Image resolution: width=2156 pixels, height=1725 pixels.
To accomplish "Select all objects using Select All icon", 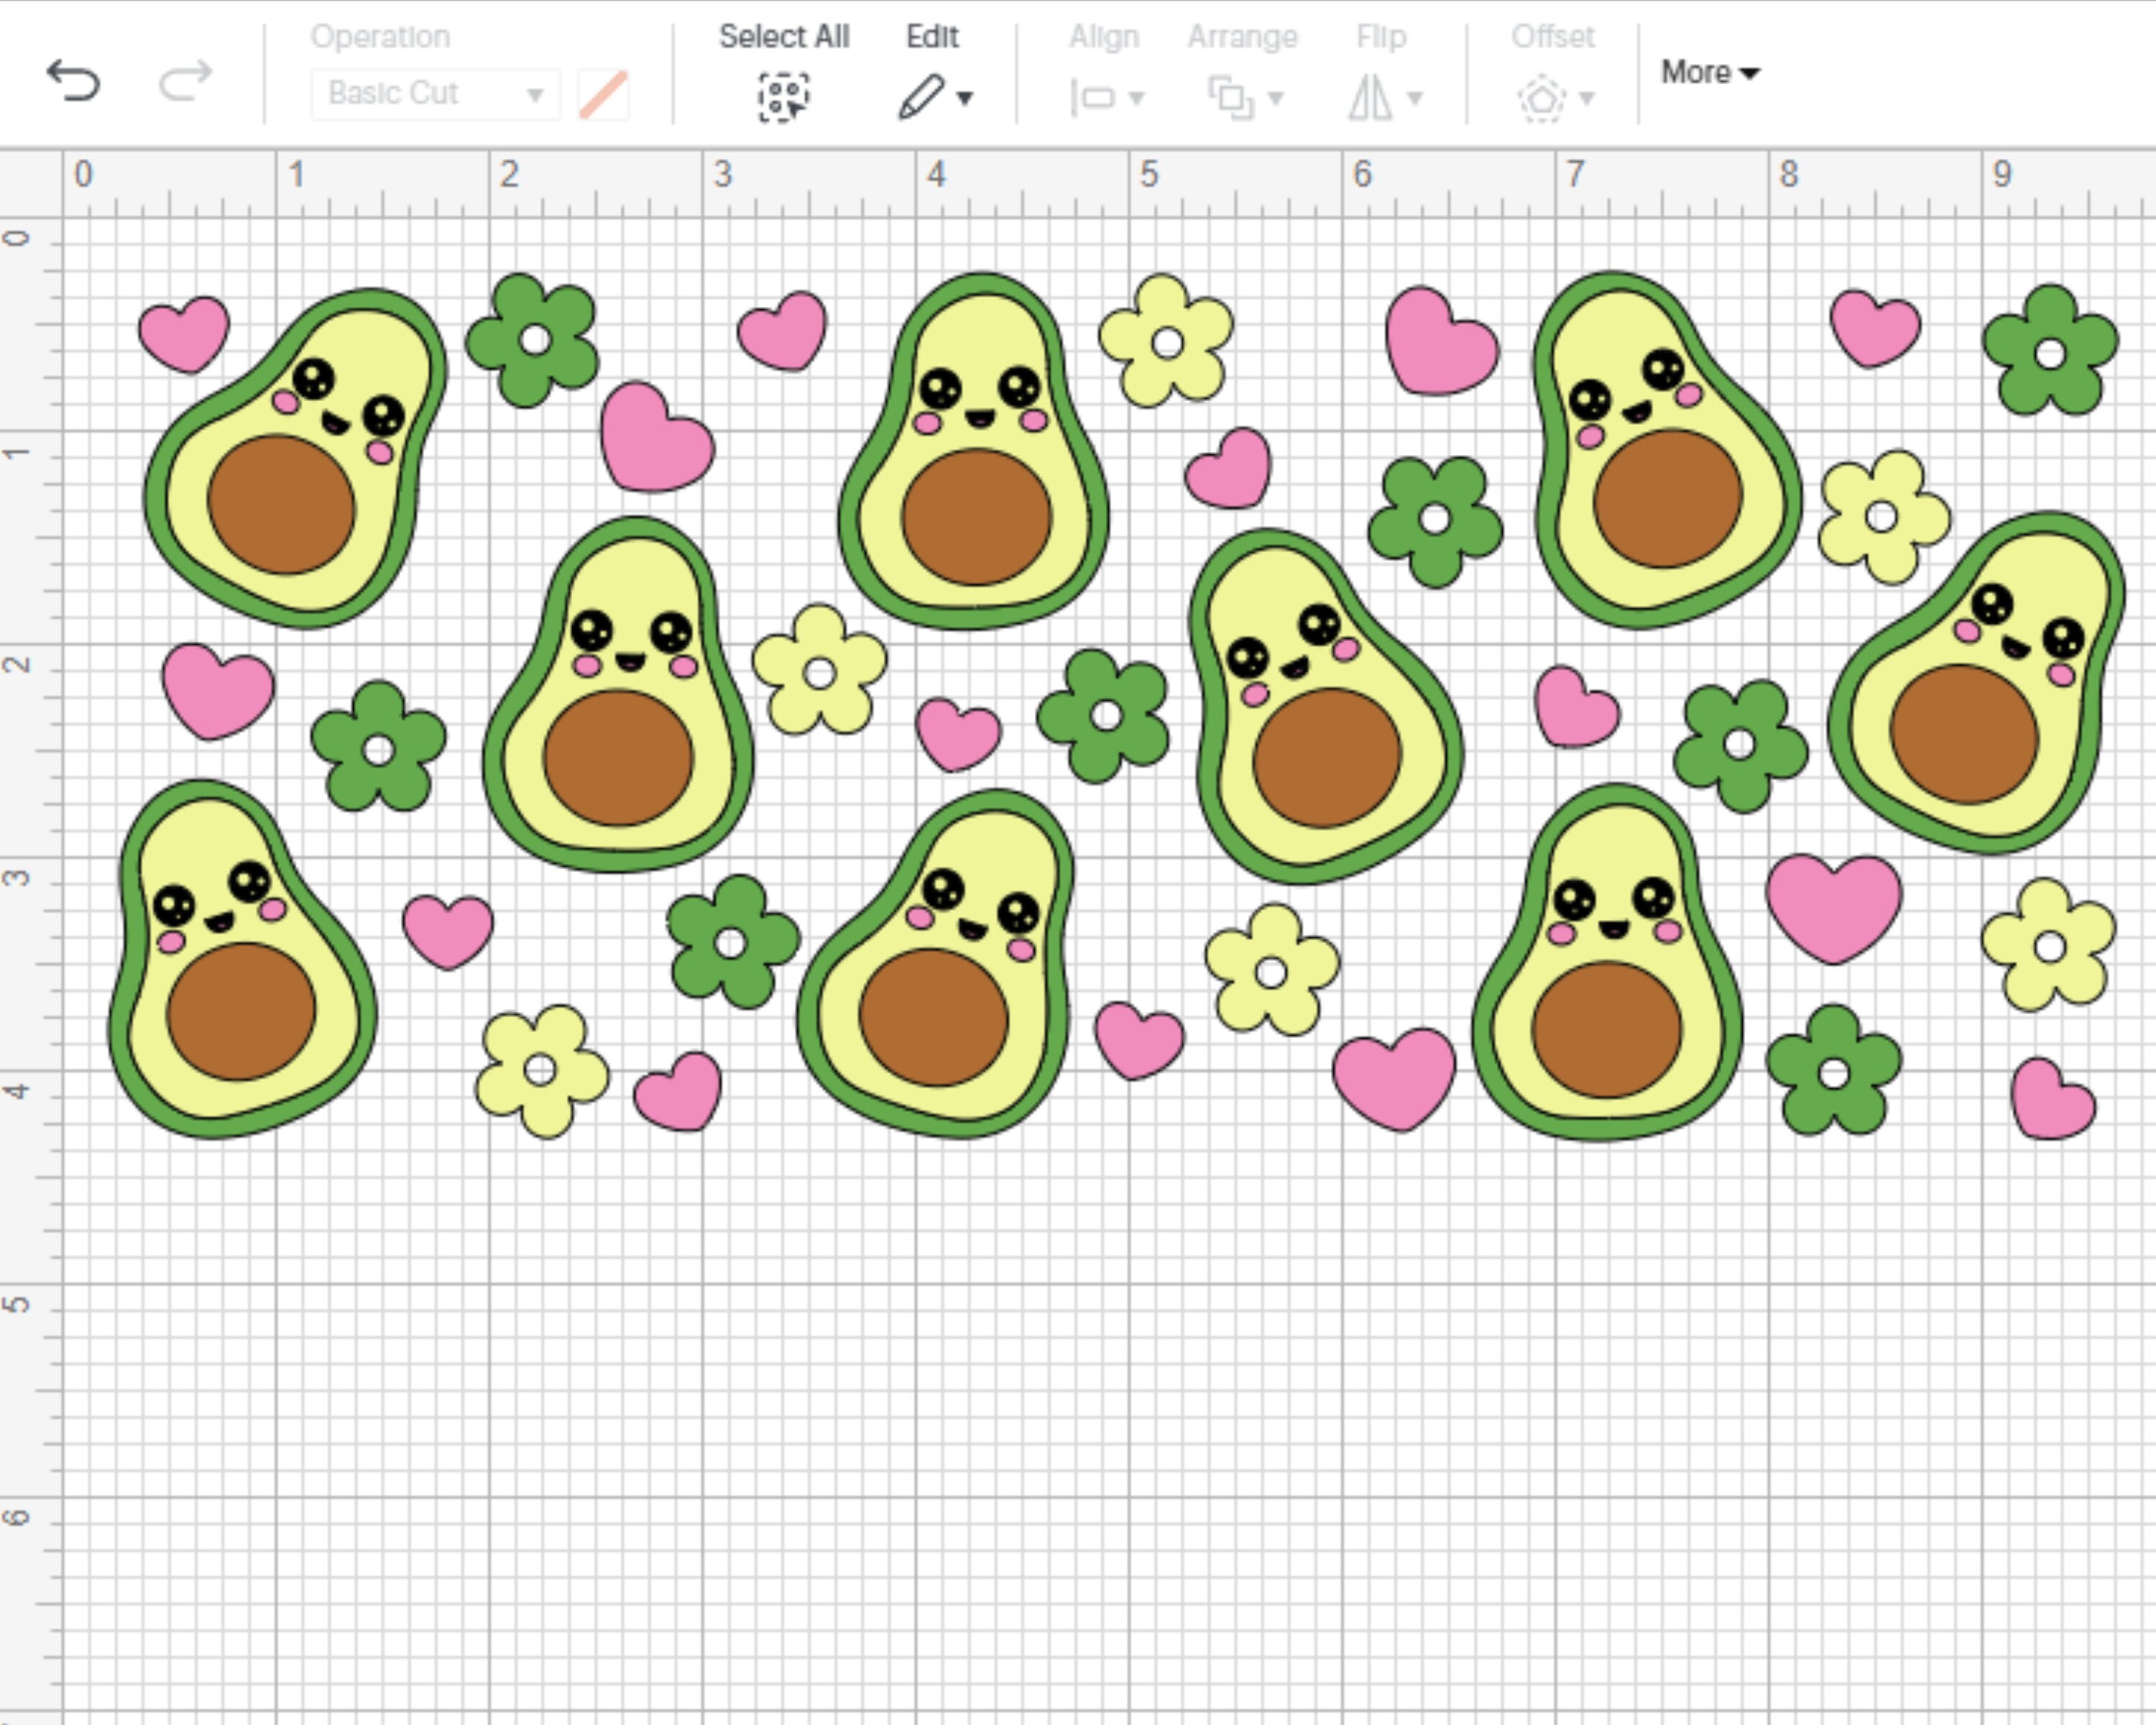I will coord(785,97).
